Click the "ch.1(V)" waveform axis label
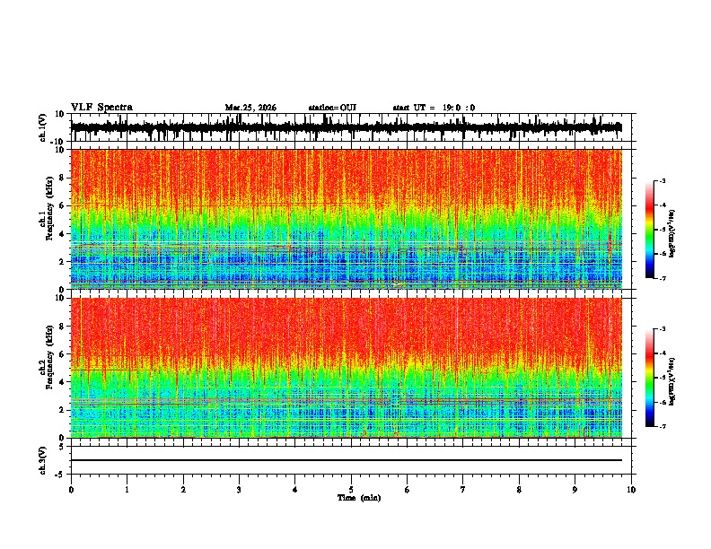 pos(43,127)
